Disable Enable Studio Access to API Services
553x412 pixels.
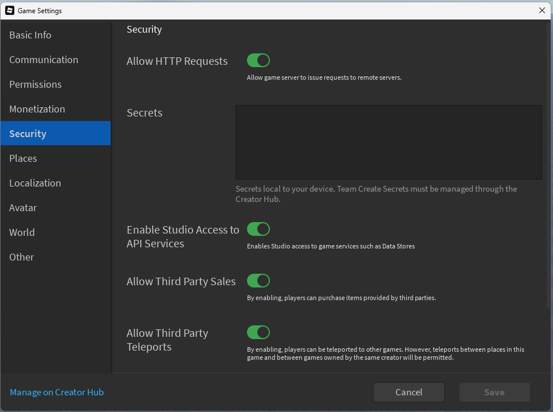[258, 229]
